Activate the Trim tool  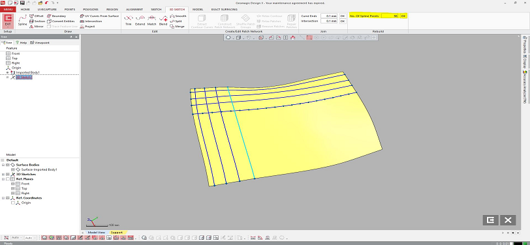pos(128,20)
